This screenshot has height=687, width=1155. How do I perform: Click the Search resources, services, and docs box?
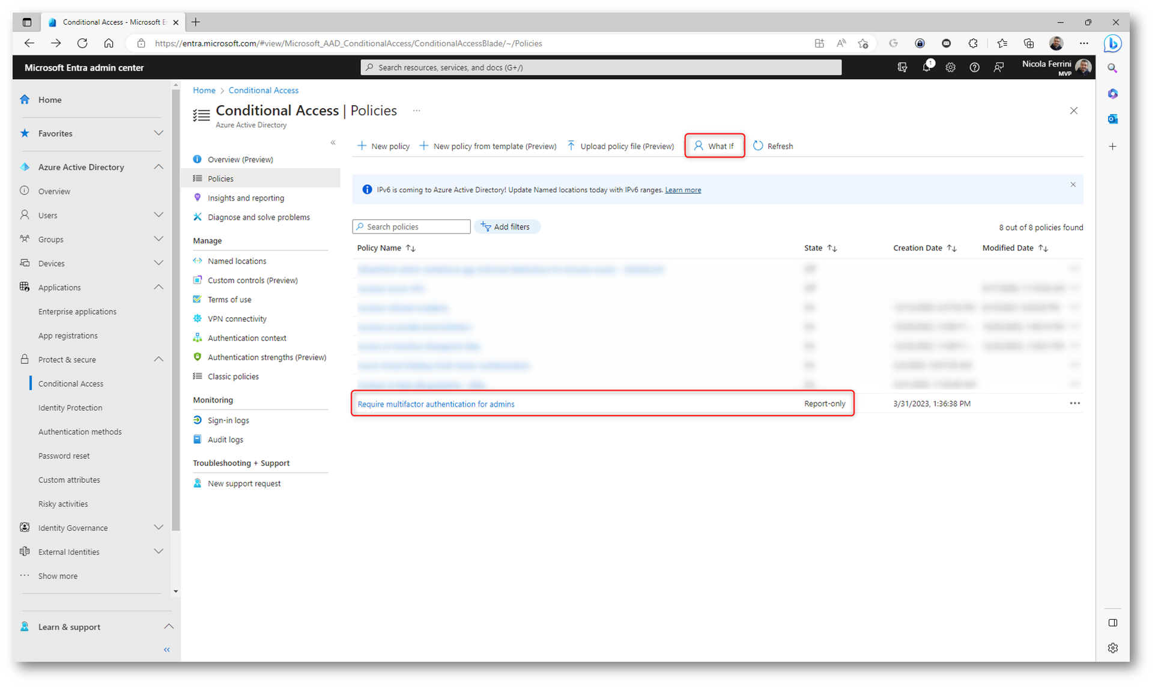click(601, 67)
